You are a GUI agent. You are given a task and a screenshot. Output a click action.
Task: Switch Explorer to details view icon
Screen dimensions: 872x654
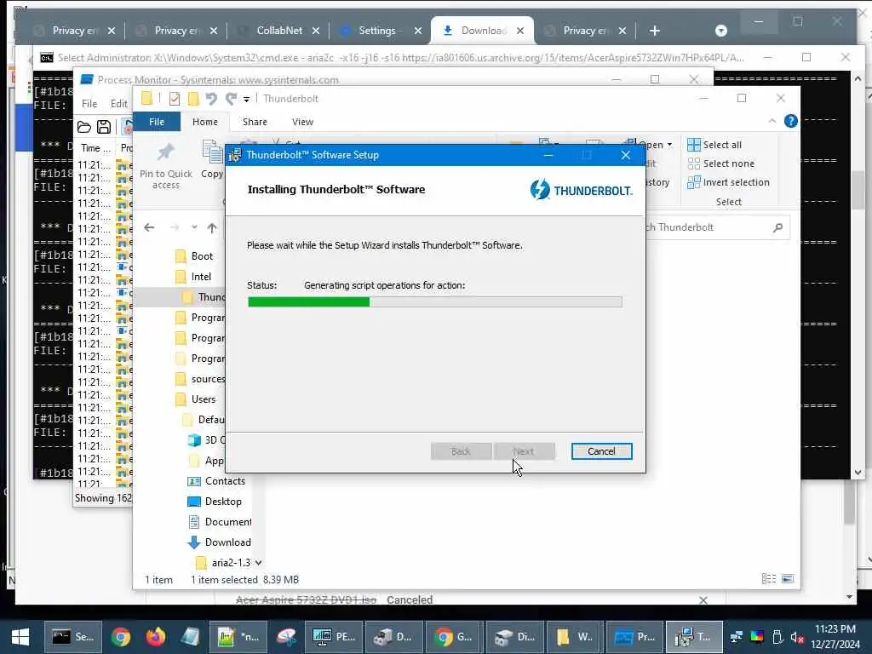tap(769, 579)
